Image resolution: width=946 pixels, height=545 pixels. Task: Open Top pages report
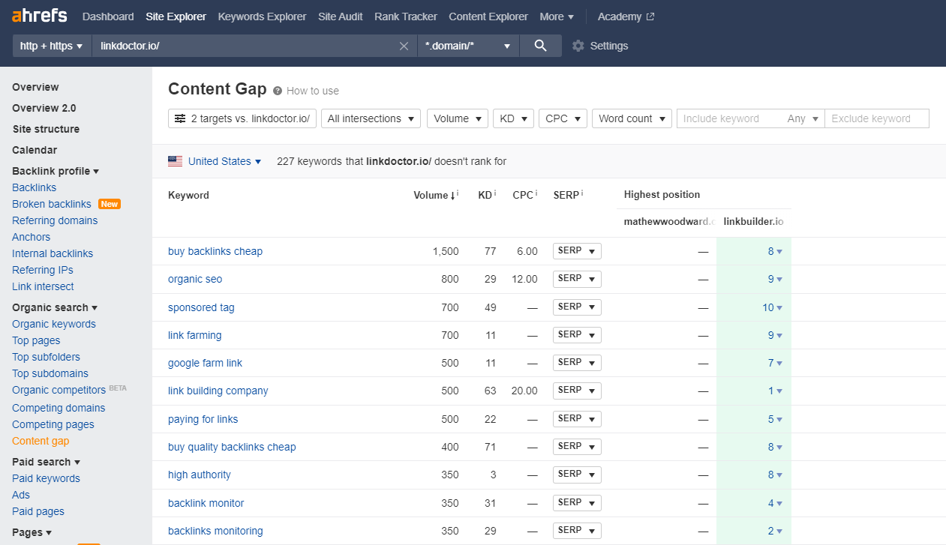click(36, 340)
